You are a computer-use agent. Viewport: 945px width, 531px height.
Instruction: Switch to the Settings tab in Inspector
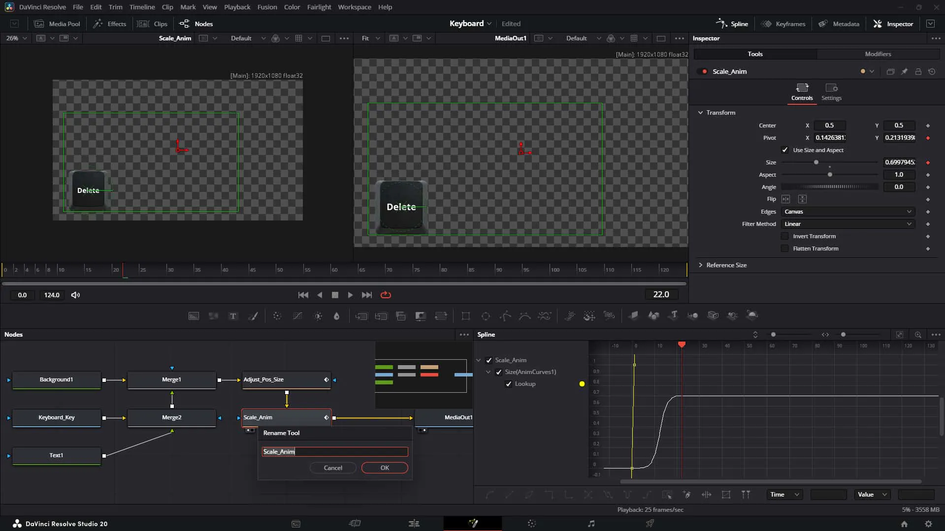tap(831, 92)
